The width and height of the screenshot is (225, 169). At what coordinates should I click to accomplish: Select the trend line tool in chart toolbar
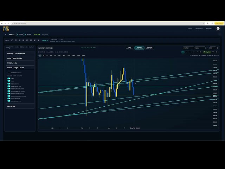[x=197, y=52]
